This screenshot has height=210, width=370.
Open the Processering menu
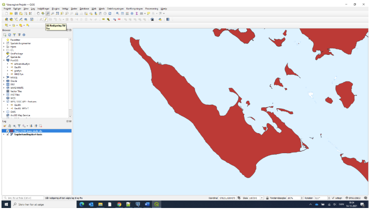pos(151,8)
